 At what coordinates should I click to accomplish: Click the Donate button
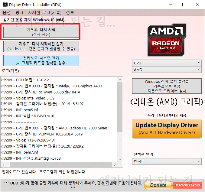[x=158, y=185]
